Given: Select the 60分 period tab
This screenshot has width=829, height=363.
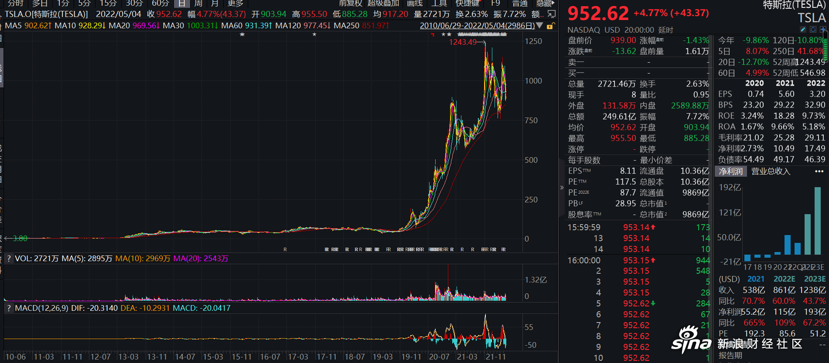Looking at the screenshot, I should [160, 3].
